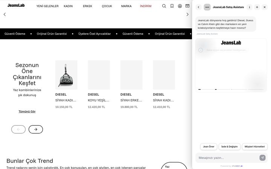The height and width of the screenshot is (169, 271).
Task: Start new chat with plus icon
Action: click(257, 7)
